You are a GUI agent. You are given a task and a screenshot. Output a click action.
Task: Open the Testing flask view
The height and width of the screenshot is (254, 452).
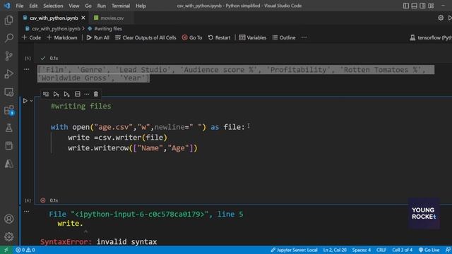9,128
